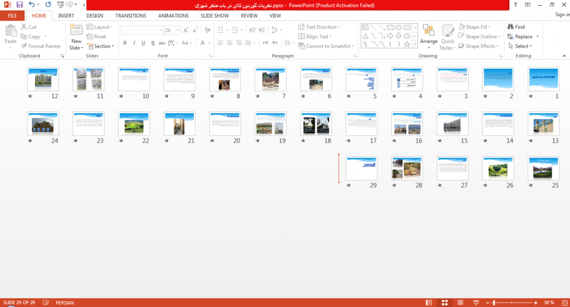Open the font size dropdown
Viewport: 570px width, 307px height.
tap(178, 30)
